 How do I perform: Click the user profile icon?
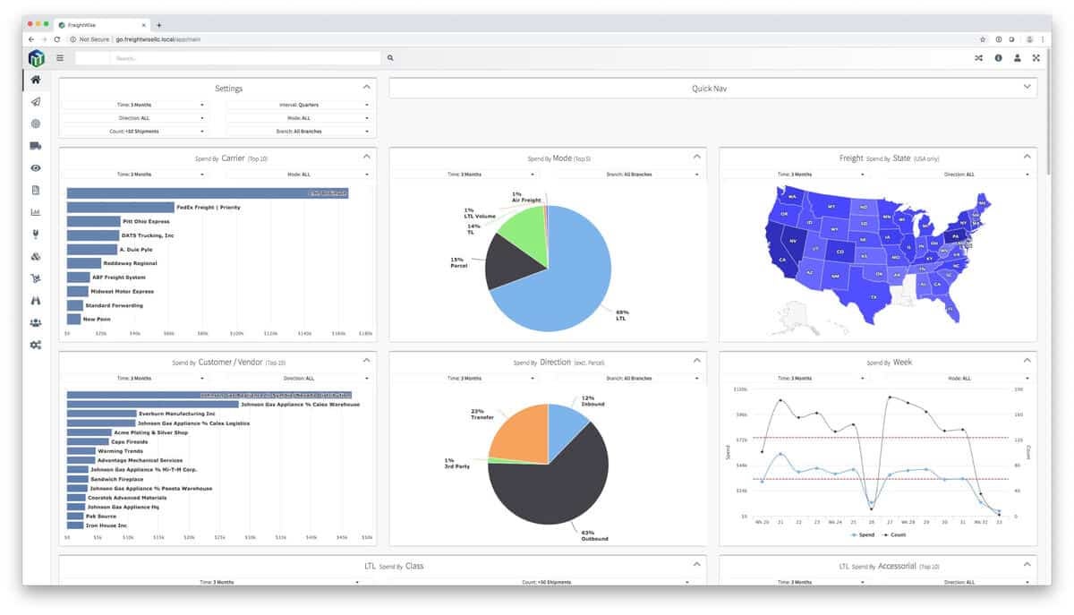[1017, 58]
